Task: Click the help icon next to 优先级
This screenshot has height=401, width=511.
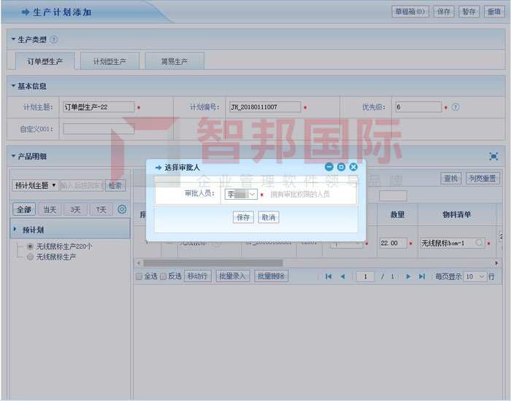Action: click(x=456, y=107)
